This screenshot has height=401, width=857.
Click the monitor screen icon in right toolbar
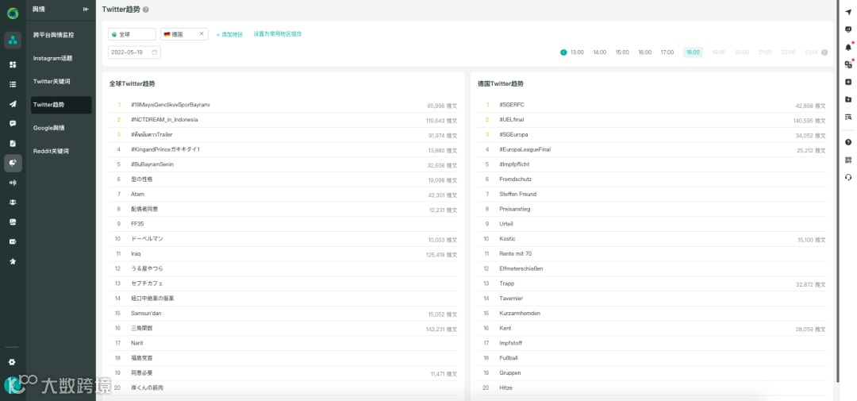pos(848,29)
